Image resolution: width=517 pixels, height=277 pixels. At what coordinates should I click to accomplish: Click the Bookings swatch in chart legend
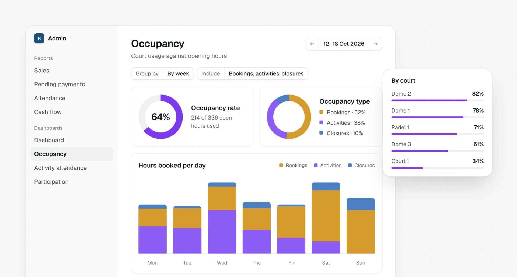click(281, 165)
